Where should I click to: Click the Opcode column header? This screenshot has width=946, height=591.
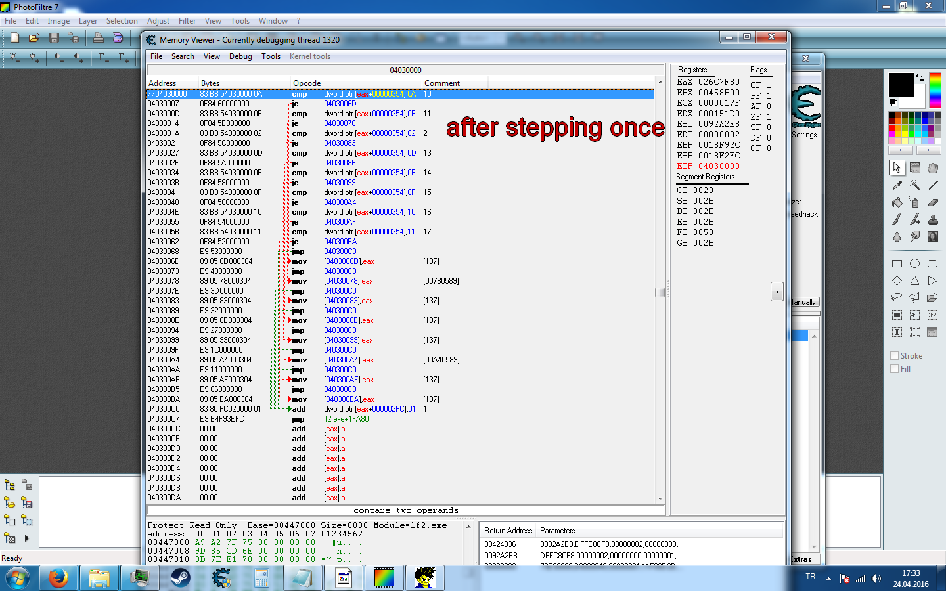(x=307, y=83)
